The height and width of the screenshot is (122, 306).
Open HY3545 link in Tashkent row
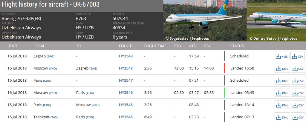pyautogui.click(x=126, y=117)
